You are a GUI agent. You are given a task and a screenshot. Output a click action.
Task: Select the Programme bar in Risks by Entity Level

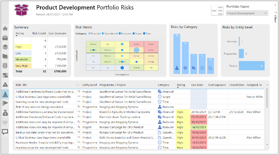(241, 54)
